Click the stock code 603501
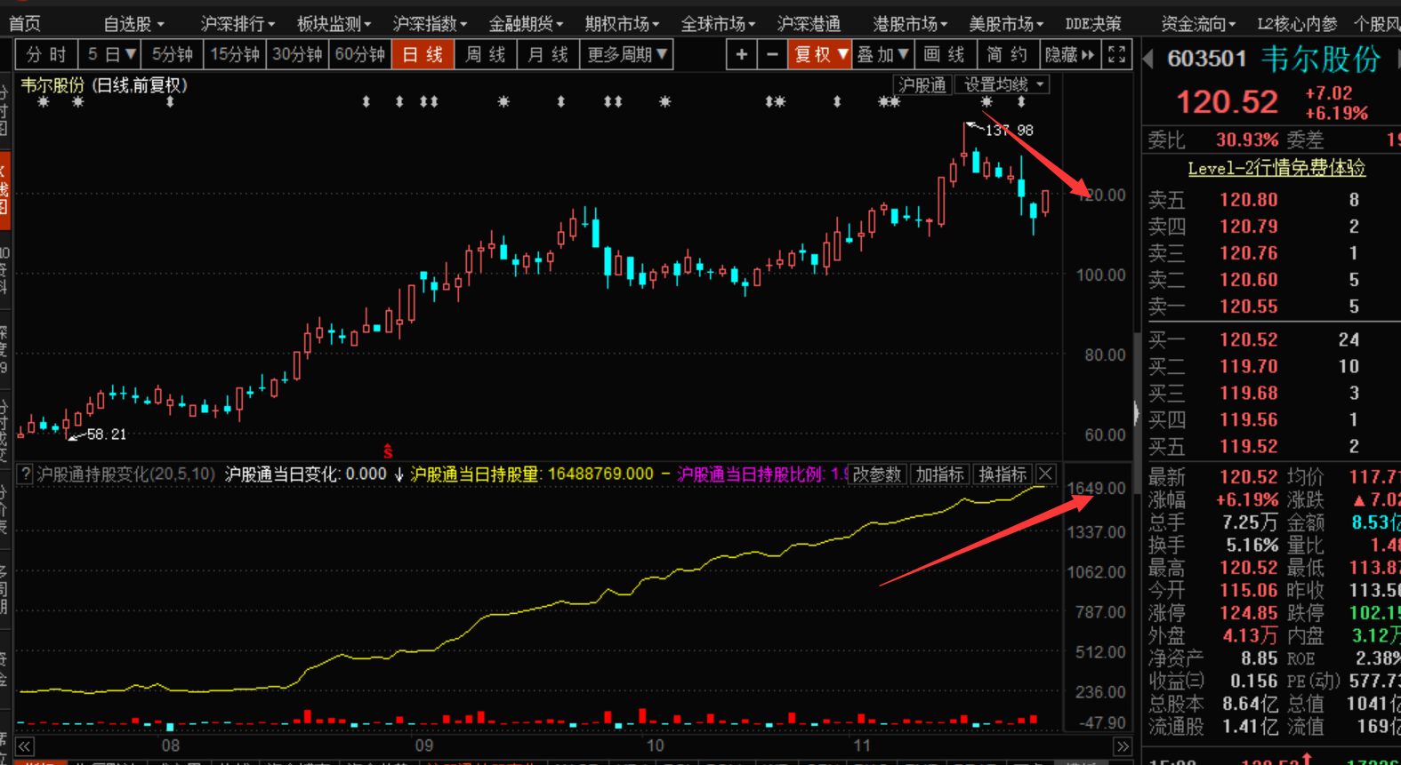 1206,60
